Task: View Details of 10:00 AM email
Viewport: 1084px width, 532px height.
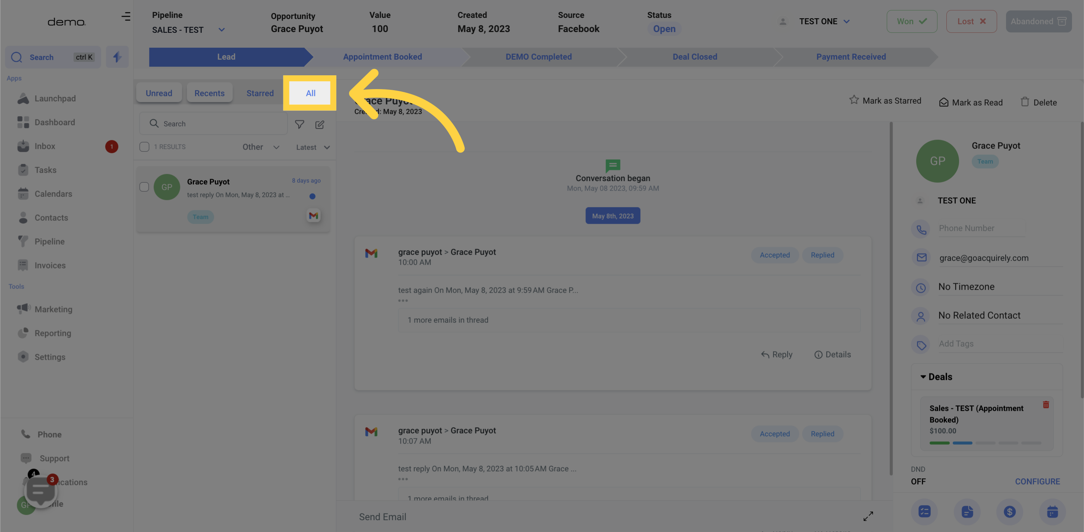Action: pyautogui.click(x=832, y=355)
